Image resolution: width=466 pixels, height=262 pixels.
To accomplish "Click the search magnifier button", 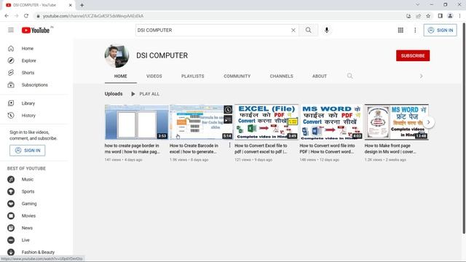I will (x=309, y=30).
